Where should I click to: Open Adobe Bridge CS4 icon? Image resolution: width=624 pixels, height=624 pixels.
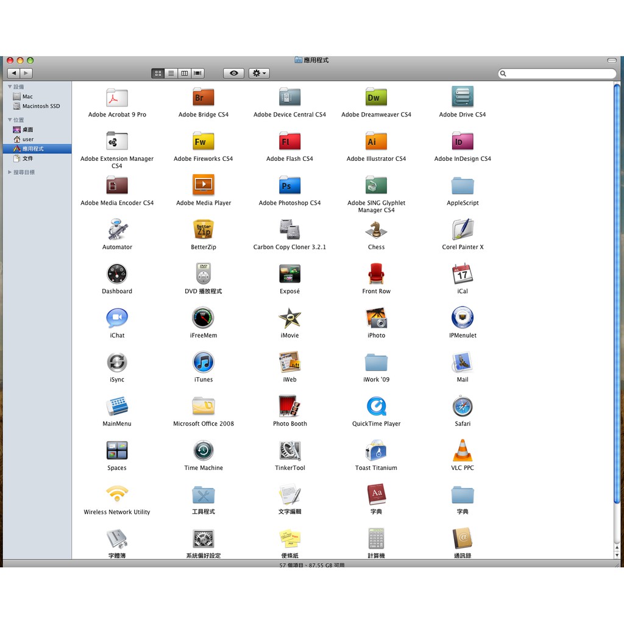point(204,97)
